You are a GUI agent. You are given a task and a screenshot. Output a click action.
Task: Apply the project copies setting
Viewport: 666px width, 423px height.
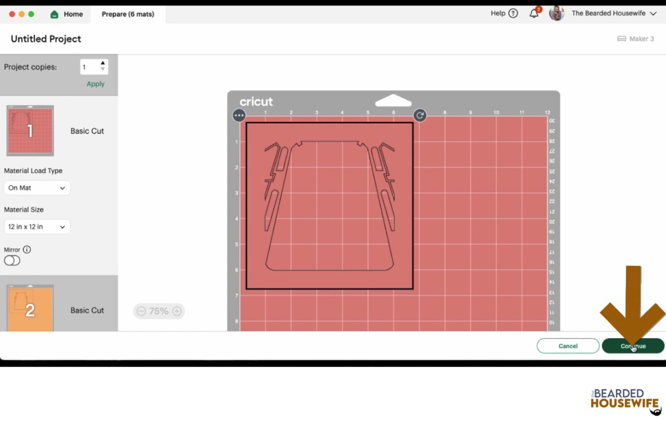point(95,84)
